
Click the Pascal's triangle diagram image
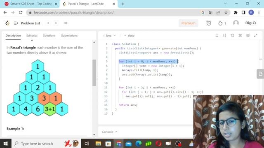pos(38,88)
